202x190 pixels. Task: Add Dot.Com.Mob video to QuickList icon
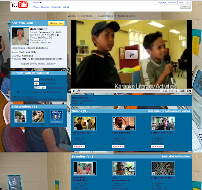click(x=75, y=129)
